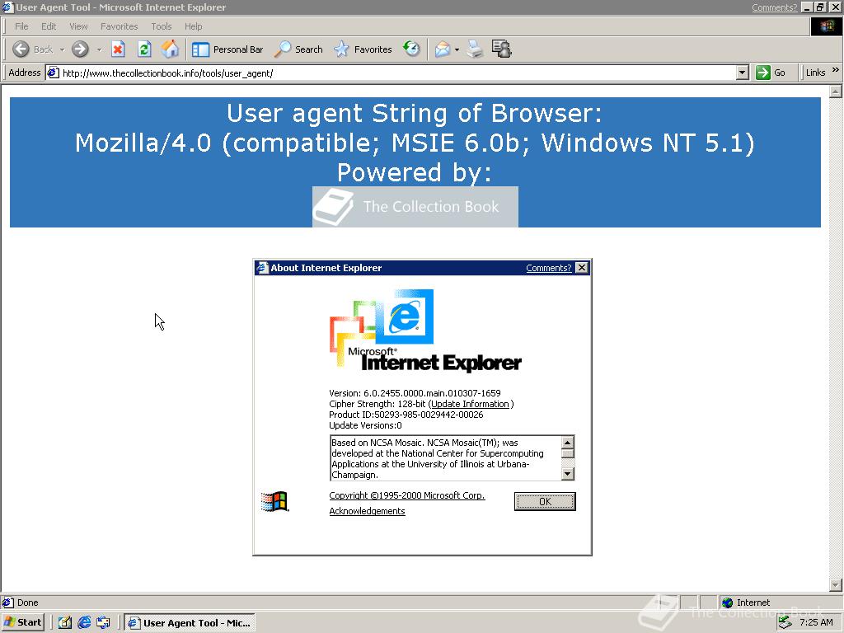Open the Help menu
This screenshot has width=844, height=633.
pos(193,26)
